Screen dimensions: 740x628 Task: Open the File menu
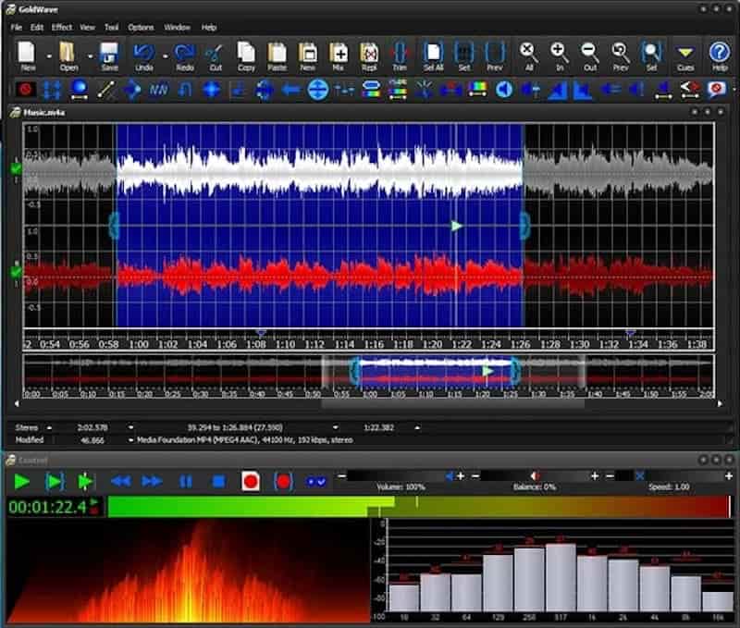click(x=17, y=28)
